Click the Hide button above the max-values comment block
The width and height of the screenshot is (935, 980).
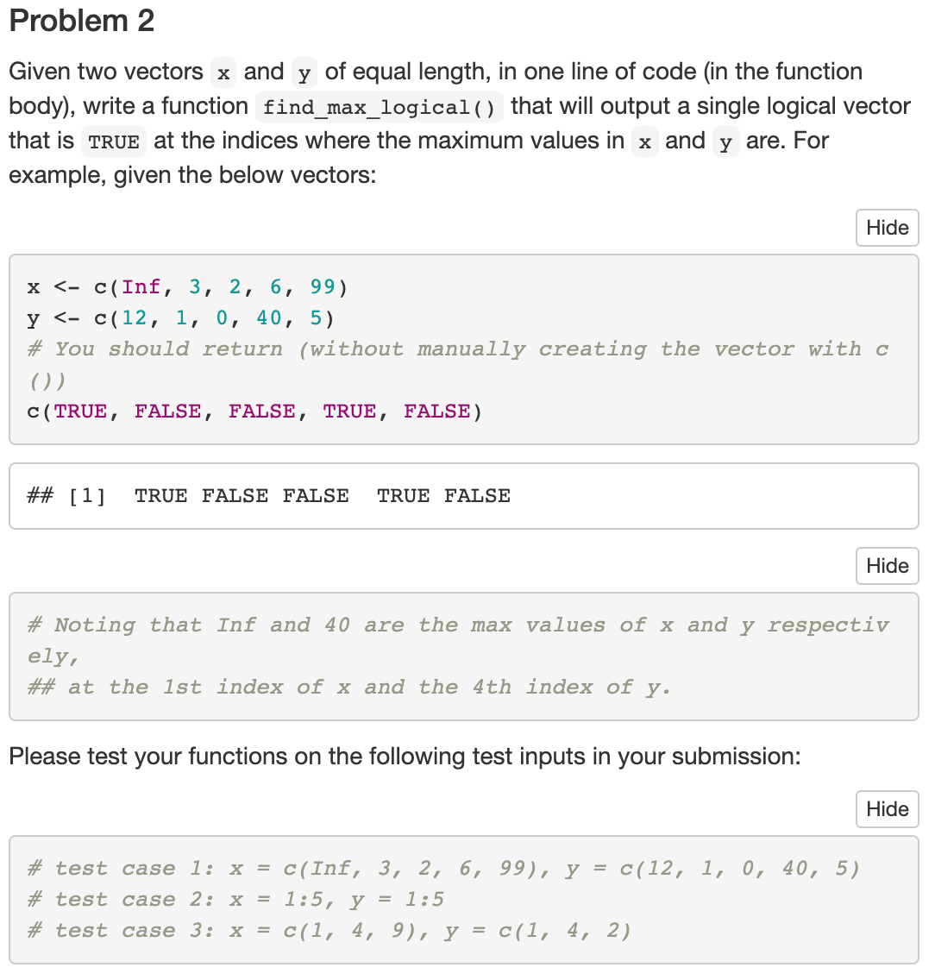coord(887,566)
